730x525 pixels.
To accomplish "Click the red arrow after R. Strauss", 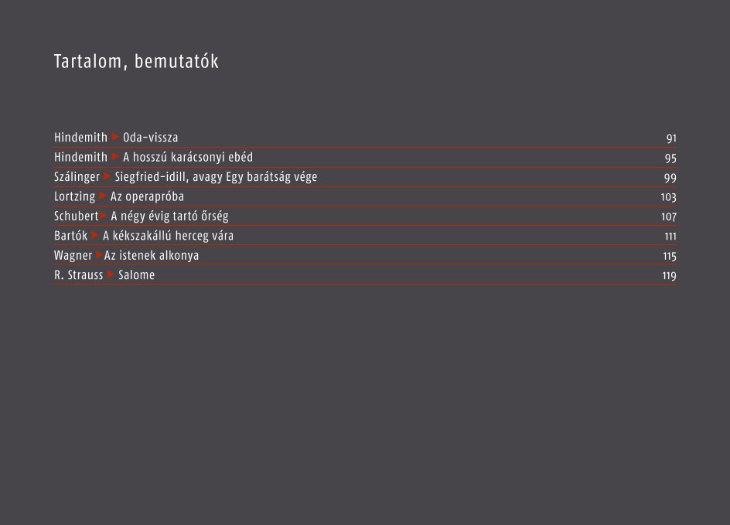I will [111, 274].
